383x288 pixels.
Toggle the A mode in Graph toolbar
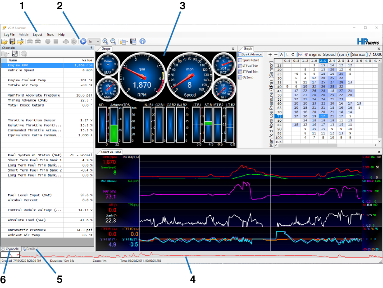tap(281, 55)
